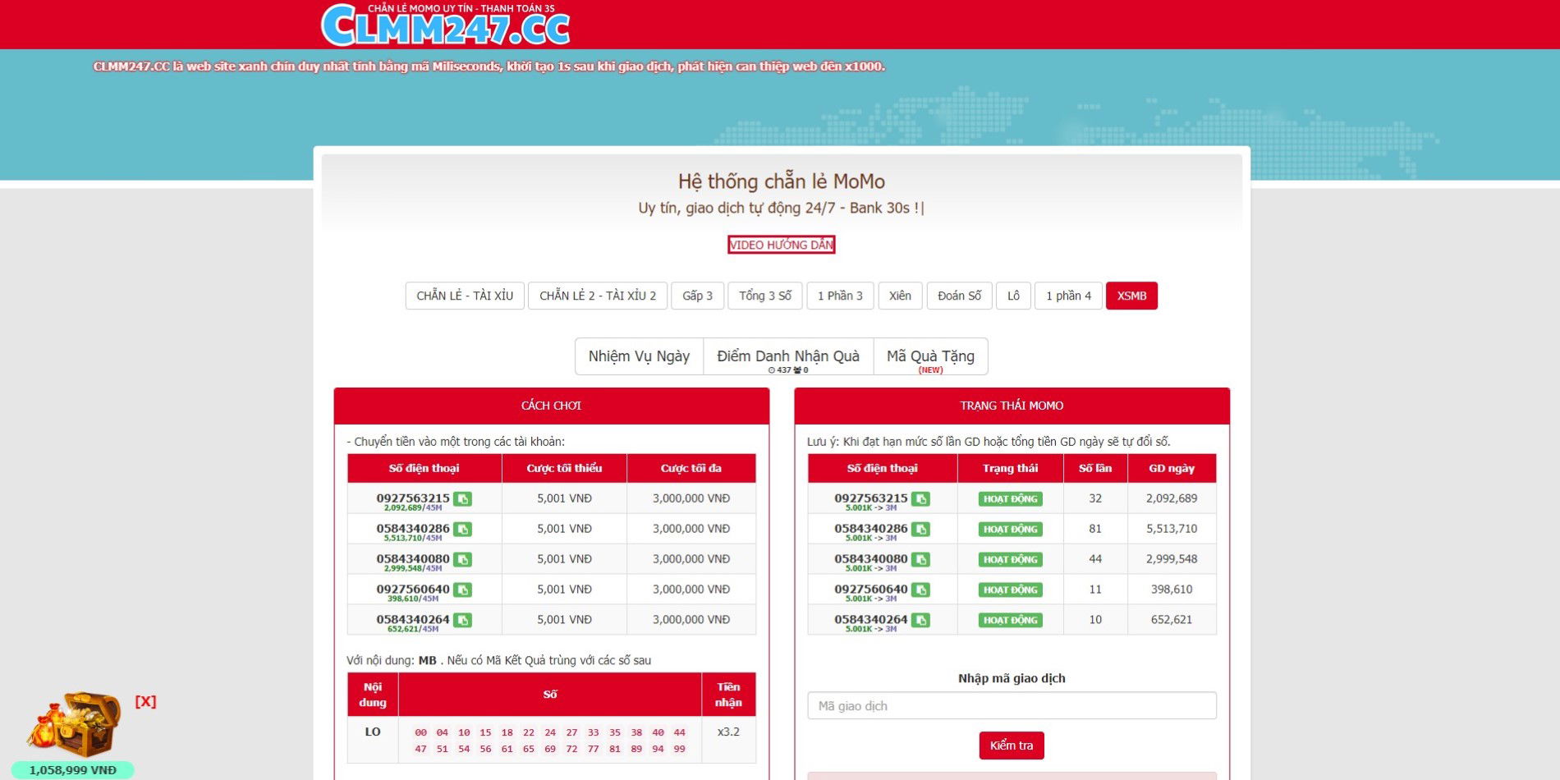Click the Hệ thống chẵn lẻ MoMo heading
Viewport: 1560px width, 780px height.
tap(781, 181)
